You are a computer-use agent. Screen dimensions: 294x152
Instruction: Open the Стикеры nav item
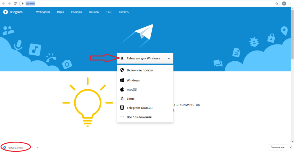[76, 12]
